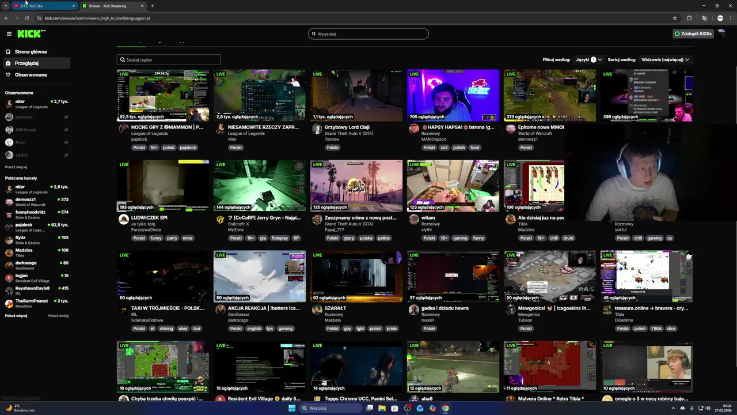Image resolution: width=737 pixels, height=415 pixels.
Task: Click the League of Legends category under NIESAMOWITE RZECZY
Action: point(246,134)
